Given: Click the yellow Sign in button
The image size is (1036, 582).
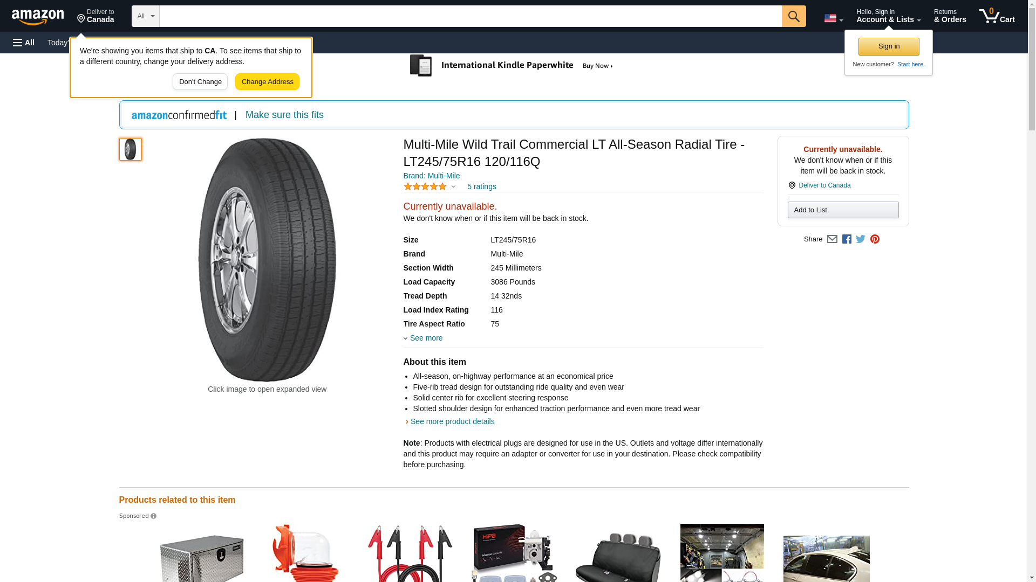Looking at the screenshot, I should 889,46.
